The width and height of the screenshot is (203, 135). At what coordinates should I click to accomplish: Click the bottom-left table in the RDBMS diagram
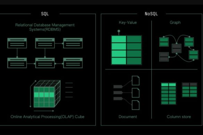click(x=17, y=63)
